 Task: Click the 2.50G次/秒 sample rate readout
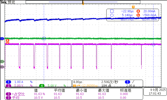click(x=110, y=82)
